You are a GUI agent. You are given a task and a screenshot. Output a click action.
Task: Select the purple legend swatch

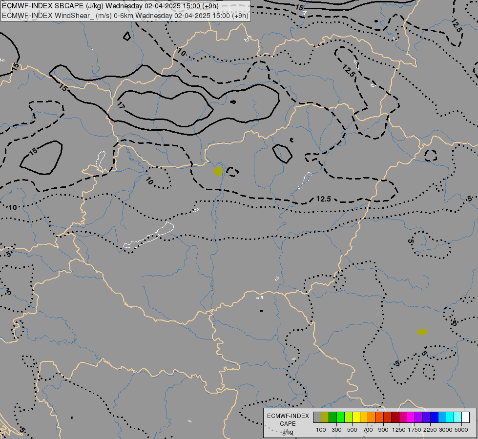pos(418,418)
